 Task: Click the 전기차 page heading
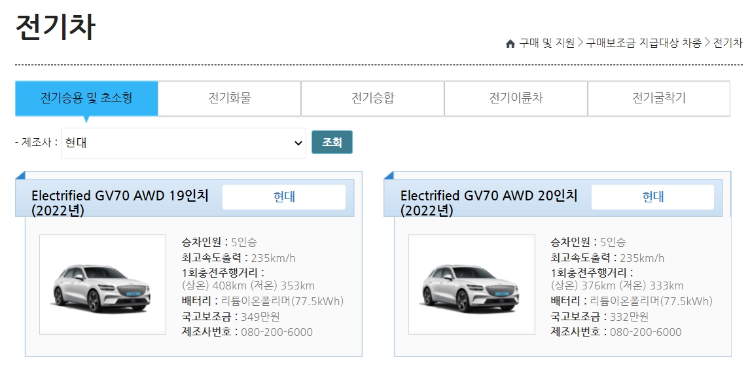tap(56, 27)
